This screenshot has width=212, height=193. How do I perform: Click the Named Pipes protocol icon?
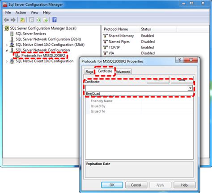pos(106,42)
